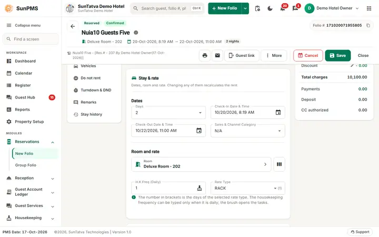
Task: Click the back arrow beside guest name
Action: (x=73, y=26)
